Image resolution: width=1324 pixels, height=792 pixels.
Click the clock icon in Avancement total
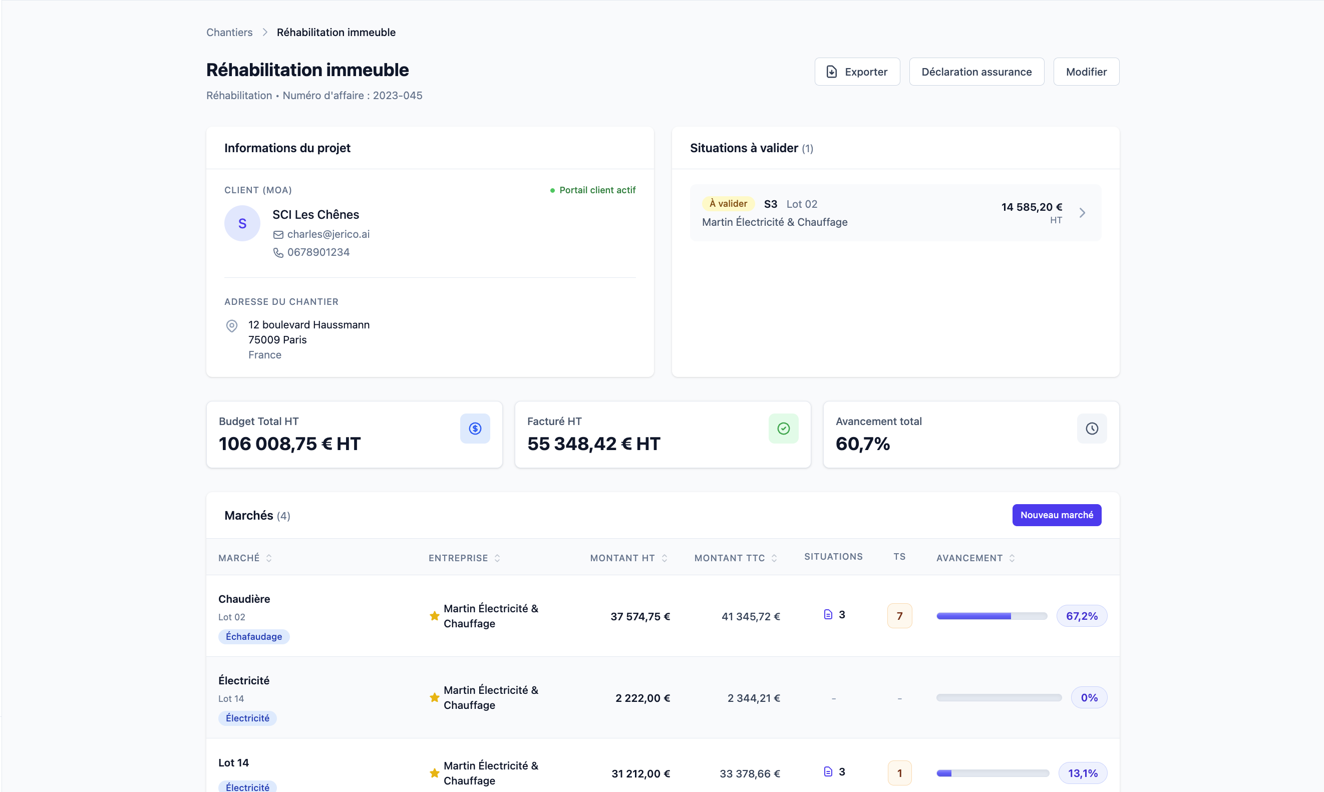1092,429
